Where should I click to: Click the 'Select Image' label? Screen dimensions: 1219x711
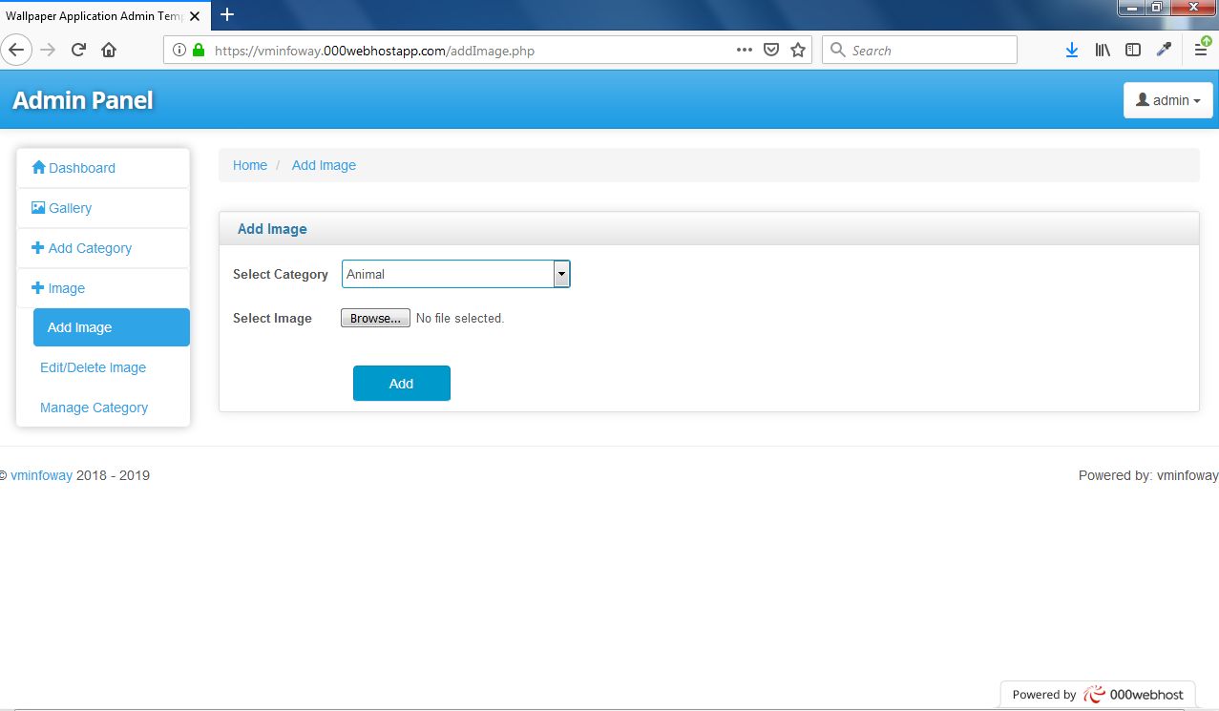coord(272,318)
